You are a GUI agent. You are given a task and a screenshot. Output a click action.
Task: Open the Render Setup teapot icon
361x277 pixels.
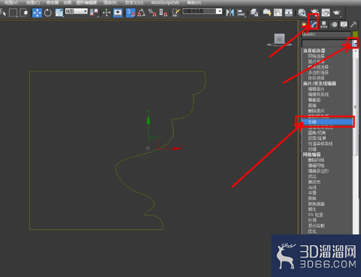coord(314,13)
